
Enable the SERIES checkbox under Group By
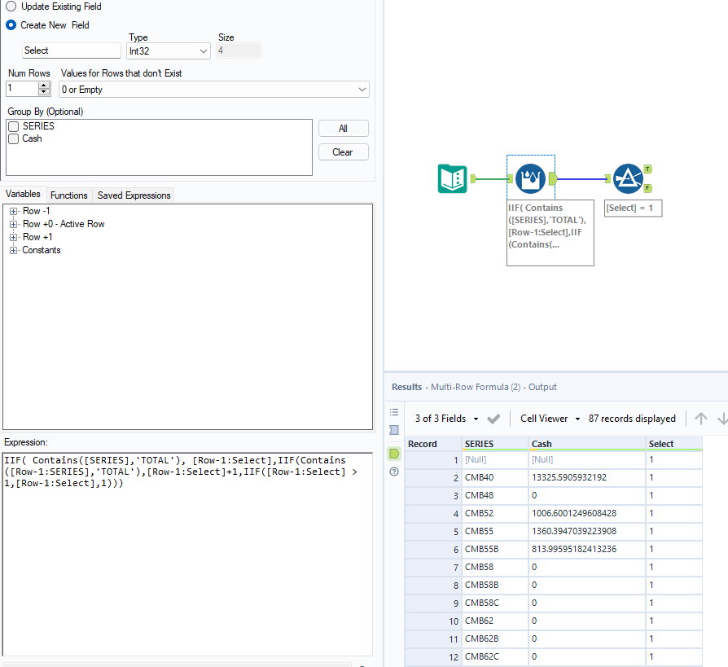click(13, 126)
